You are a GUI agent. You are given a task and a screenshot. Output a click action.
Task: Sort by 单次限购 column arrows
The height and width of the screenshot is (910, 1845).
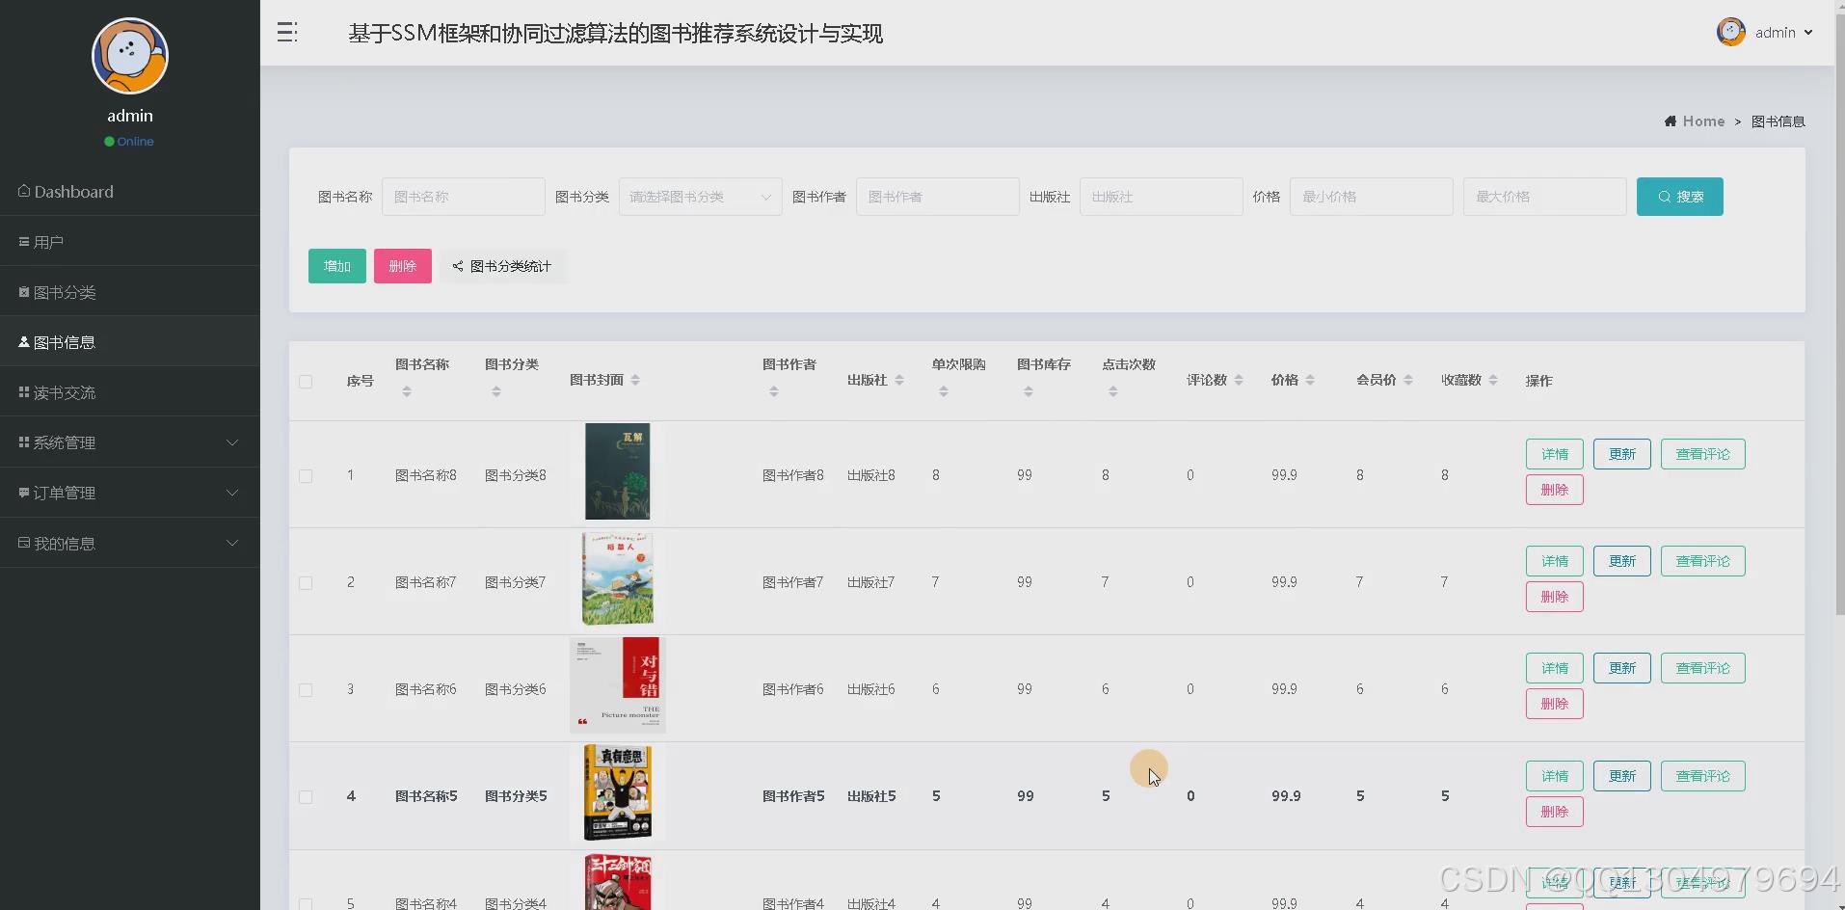tap(944, 391)
